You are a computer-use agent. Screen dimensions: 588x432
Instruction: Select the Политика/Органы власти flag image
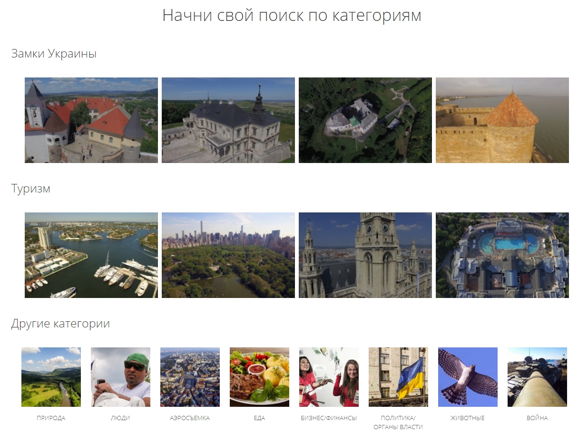point(398,377)
